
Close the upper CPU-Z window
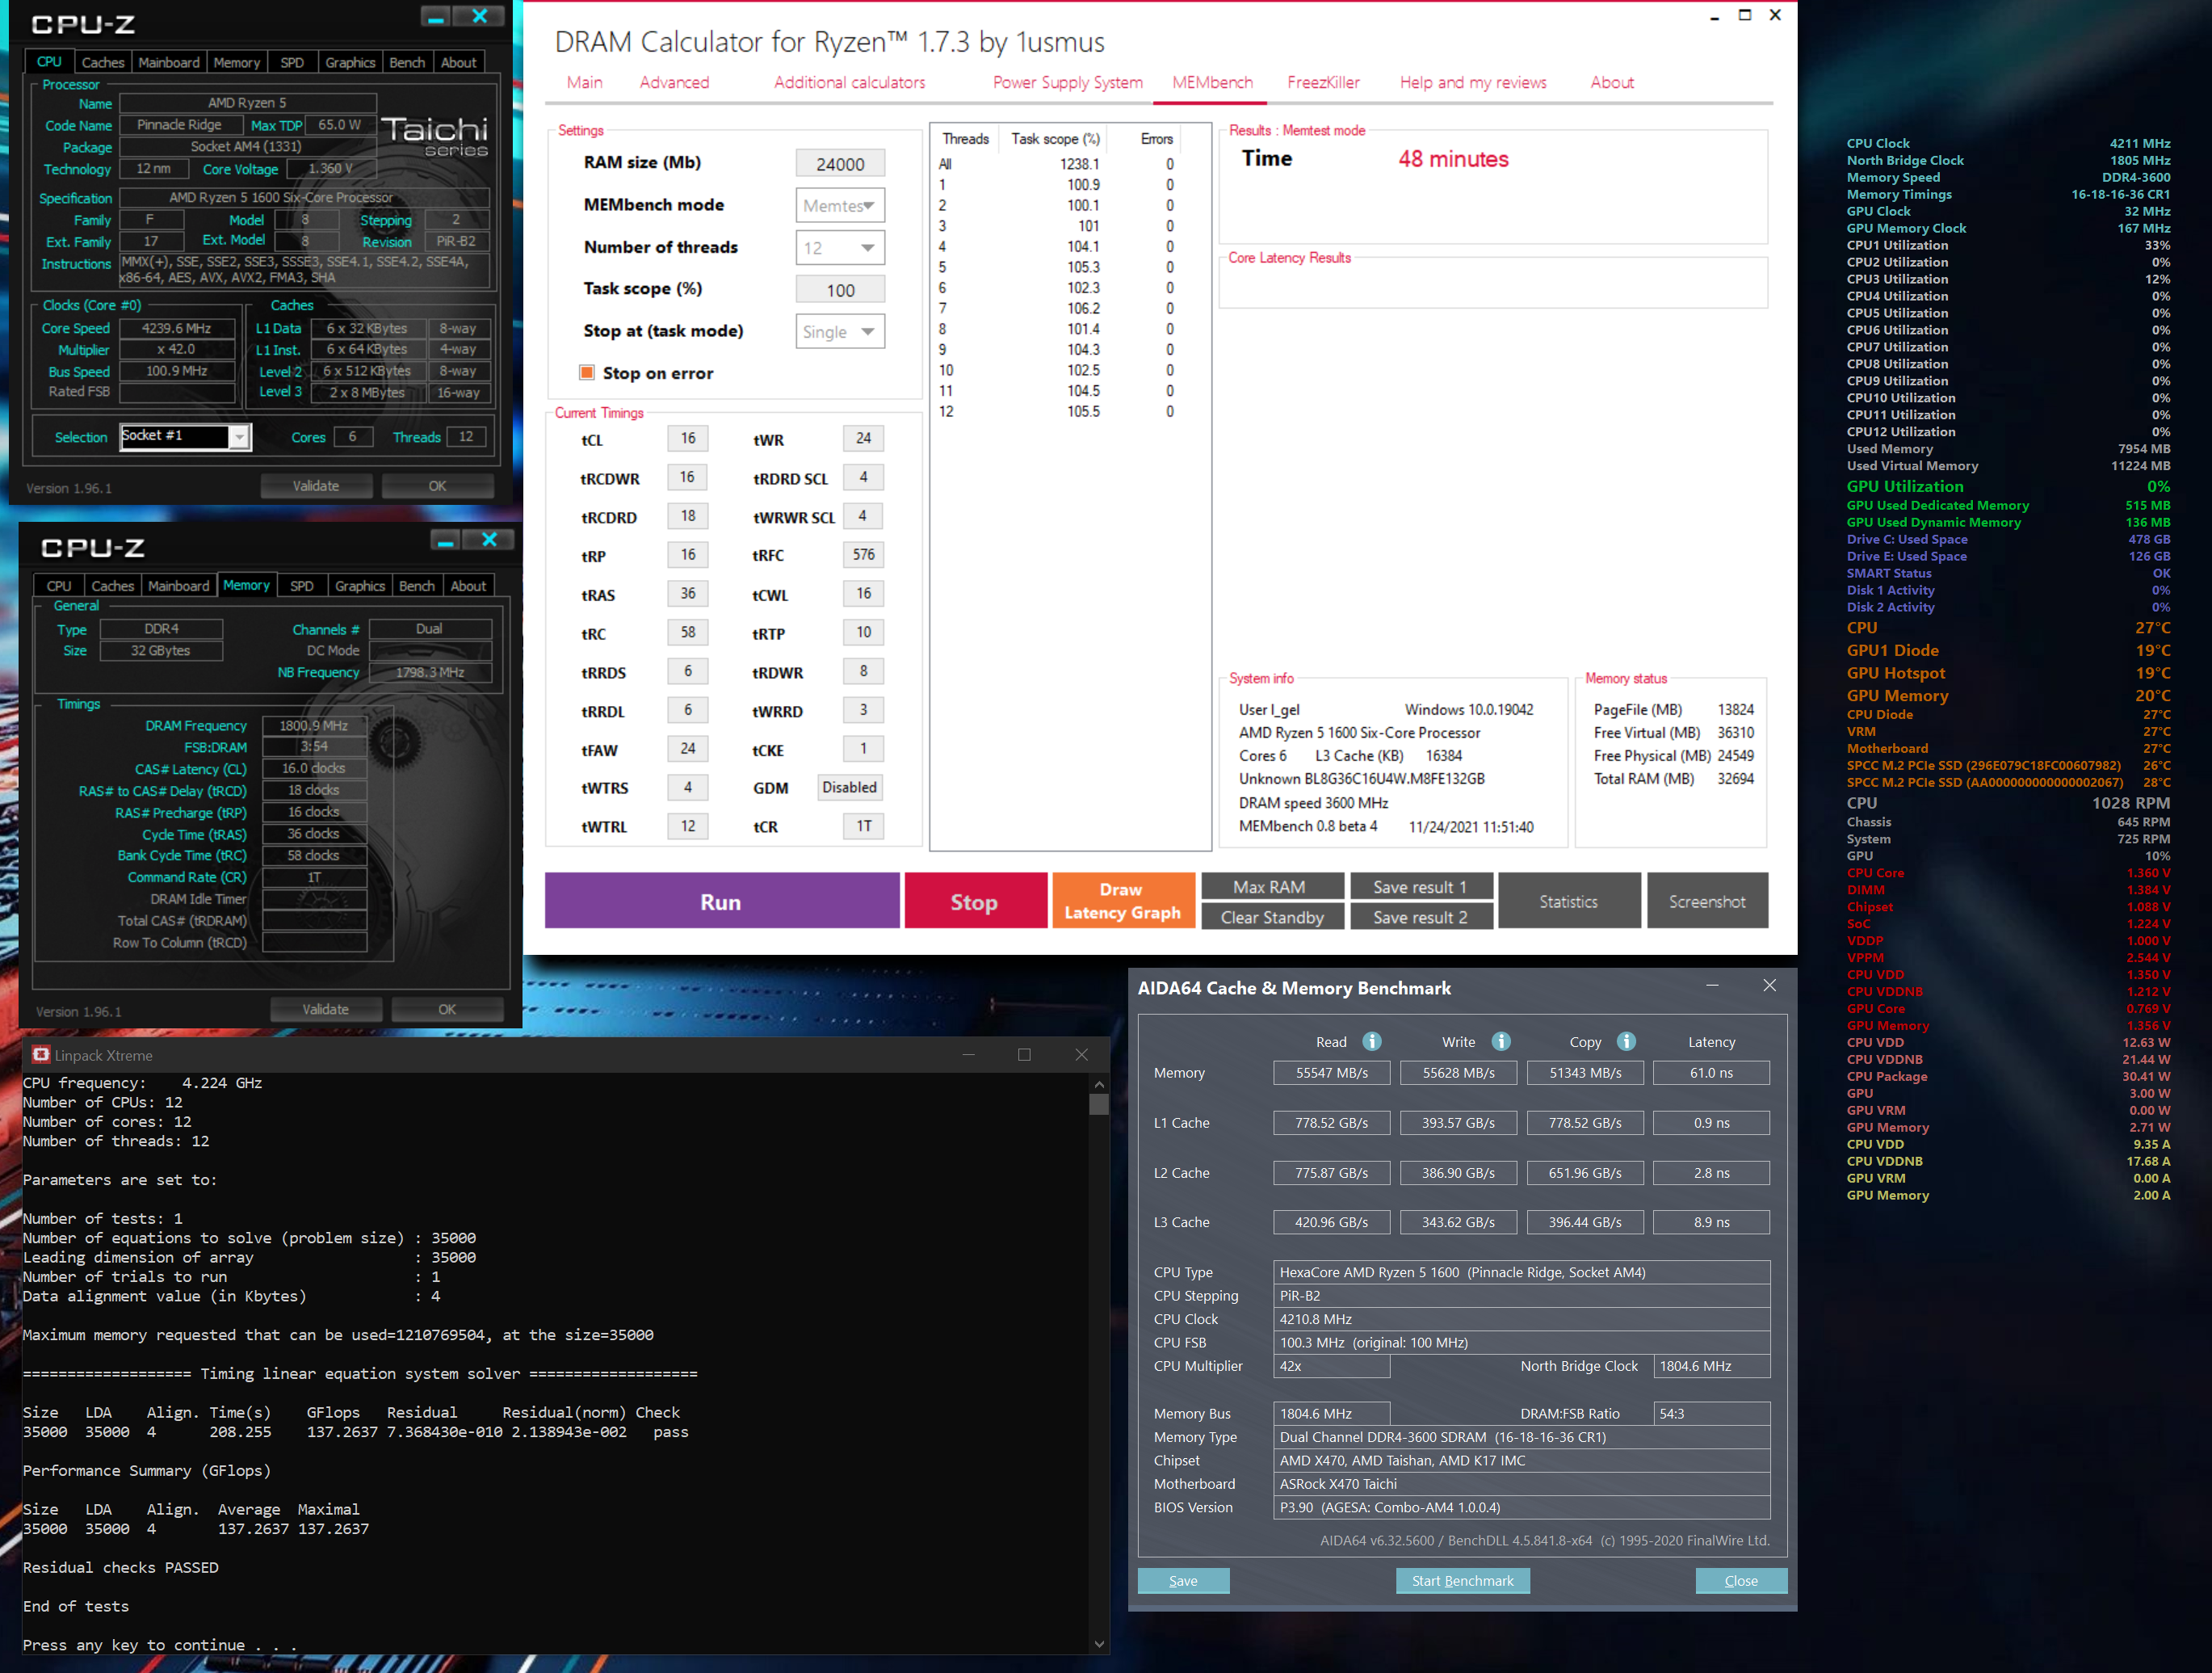click(480, 17)
